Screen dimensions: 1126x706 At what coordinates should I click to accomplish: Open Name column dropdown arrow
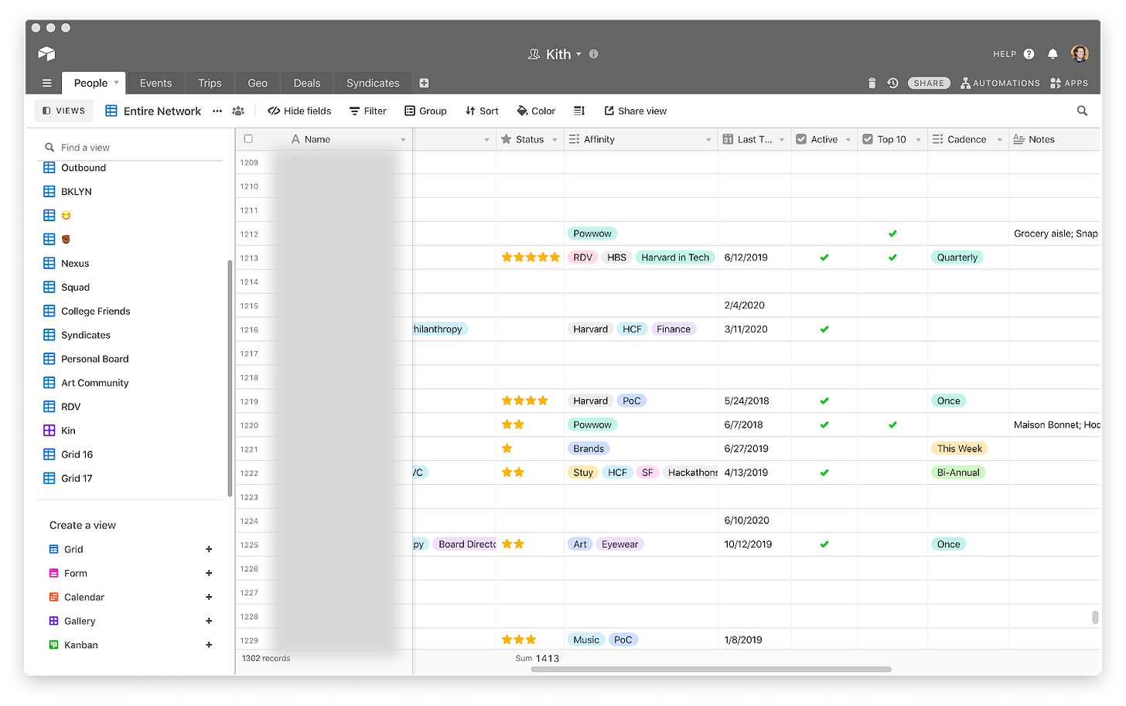pyautogui.click(x=403, y=140)
